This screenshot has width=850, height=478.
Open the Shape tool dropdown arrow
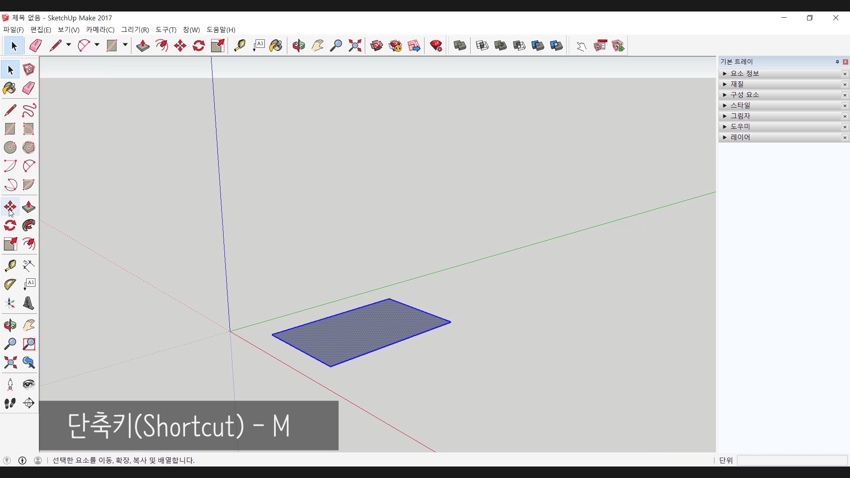click(125, 45)
